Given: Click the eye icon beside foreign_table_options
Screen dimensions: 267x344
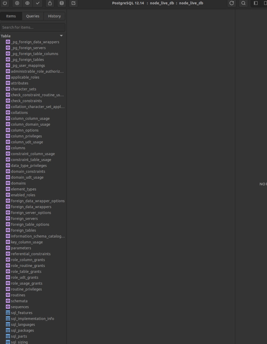Looking at the screenshot, I should click(8, 224).
